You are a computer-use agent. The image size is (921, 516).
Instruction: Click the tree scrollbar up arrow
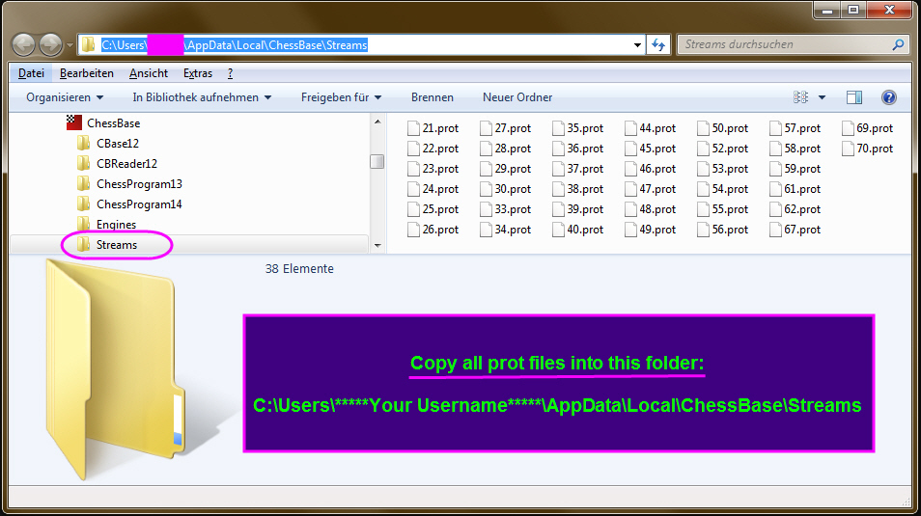tap(377, 122)
